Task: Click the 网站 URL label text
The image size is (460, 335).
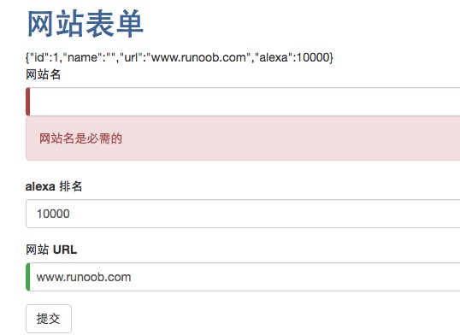Action: coord(51,250)
